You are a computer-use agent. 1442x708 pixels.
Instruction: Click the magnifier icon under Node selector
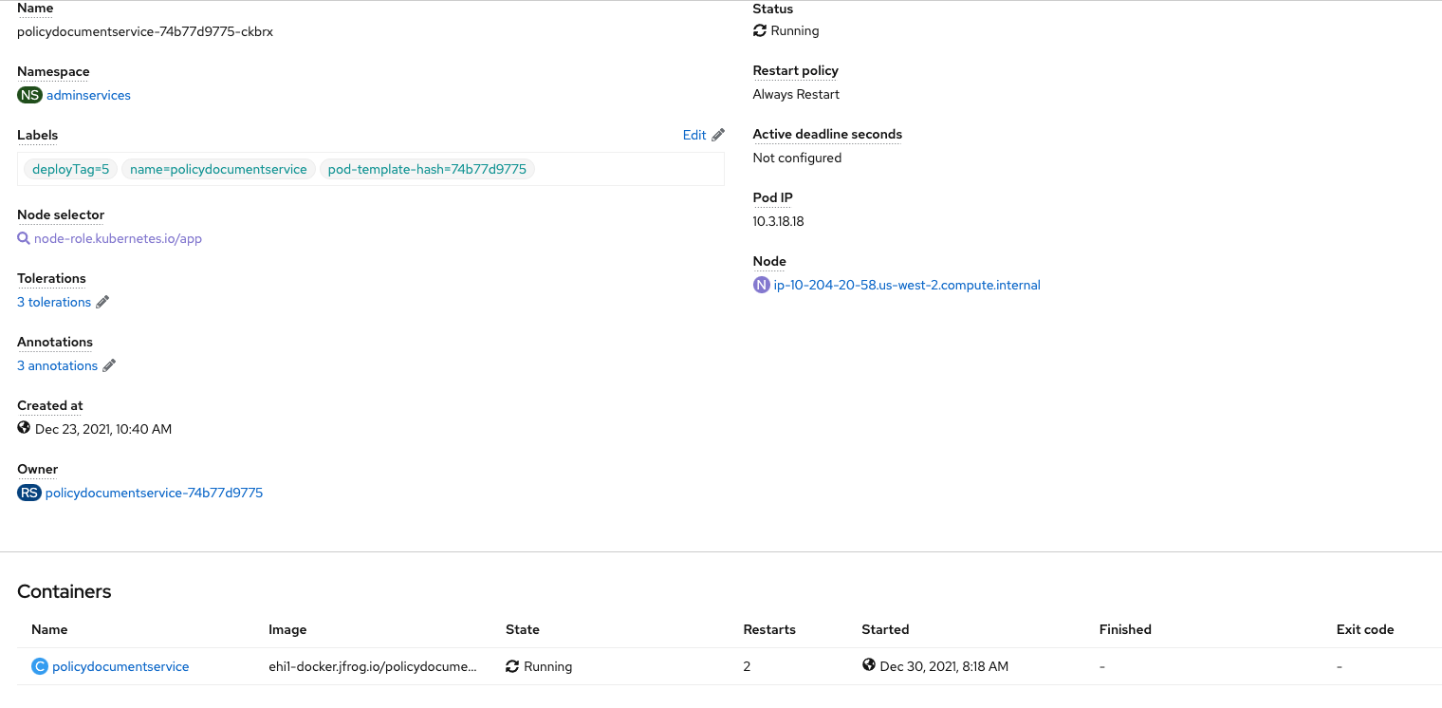[24, 238]
